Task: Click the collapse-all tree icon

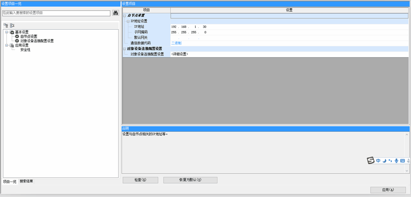Action: click(12, 25)
